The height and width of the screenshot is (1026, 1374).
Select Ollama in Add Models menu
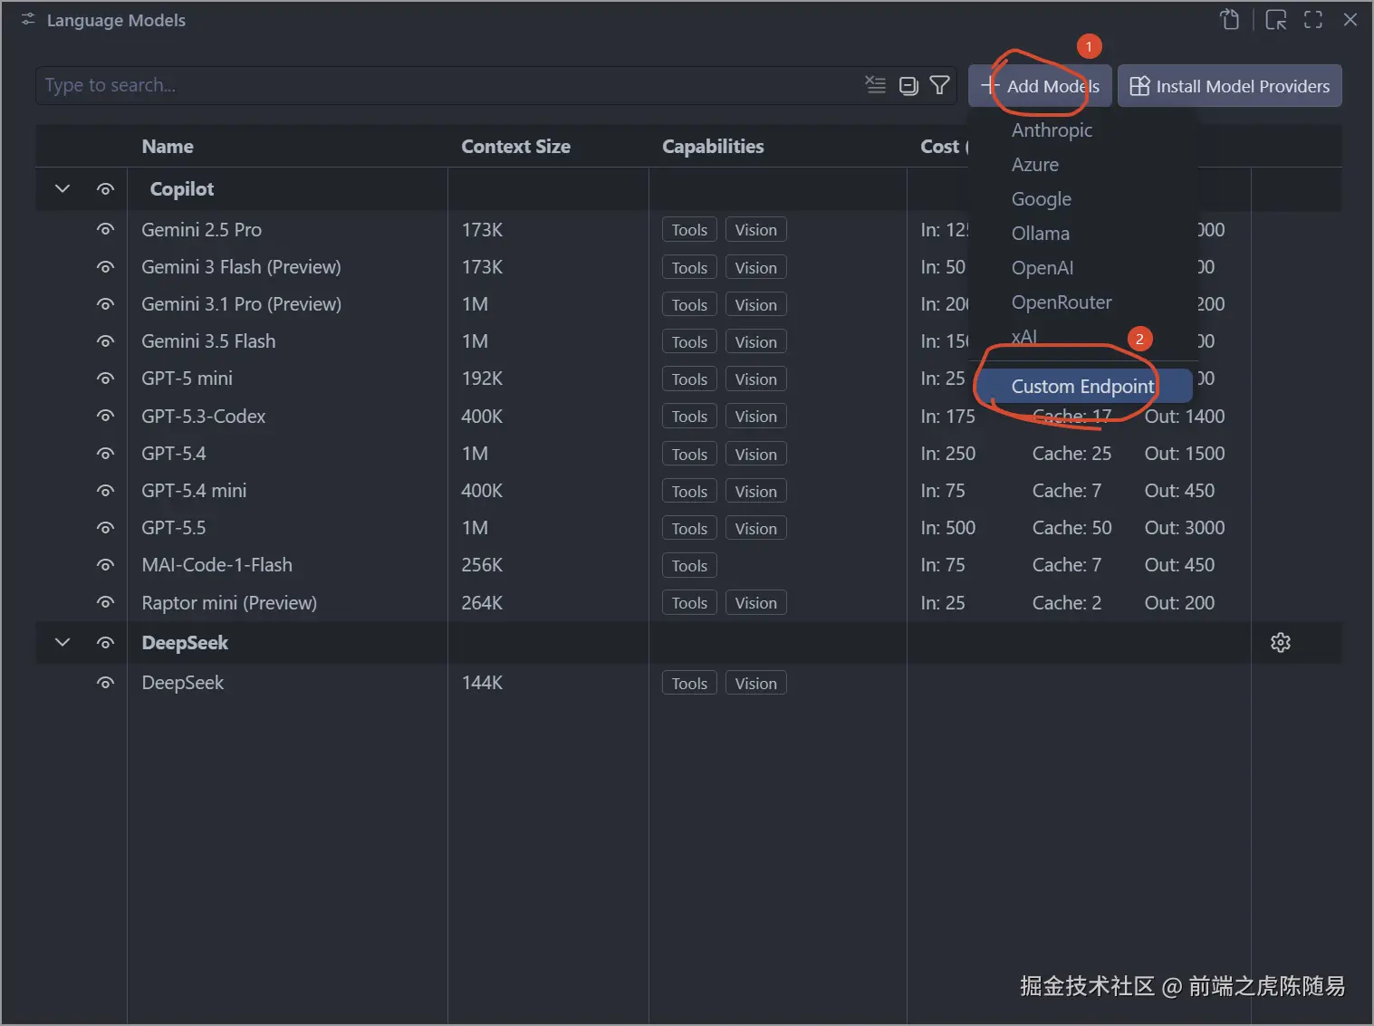1041,234
